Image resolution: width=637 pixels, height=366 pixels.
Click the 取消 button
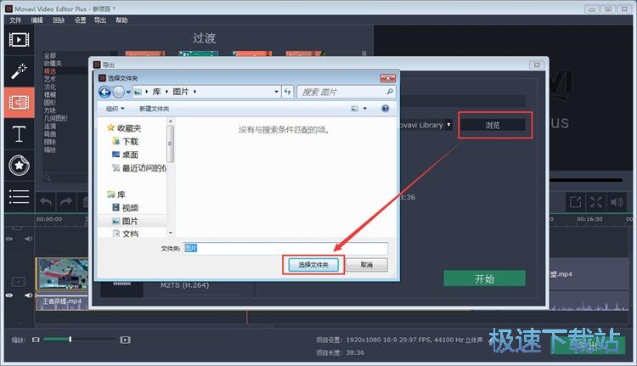pyautogui.click(x=367, y=265)
